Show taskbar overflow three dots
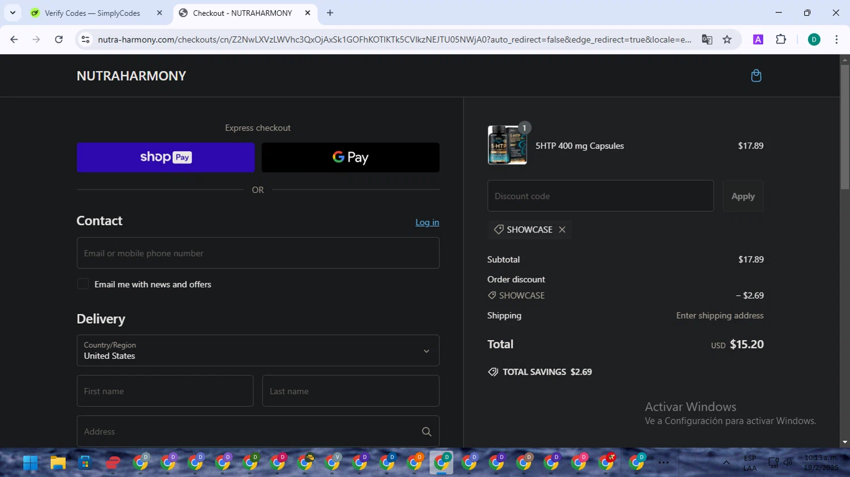 pyautogui.click(x=664, y=463)
